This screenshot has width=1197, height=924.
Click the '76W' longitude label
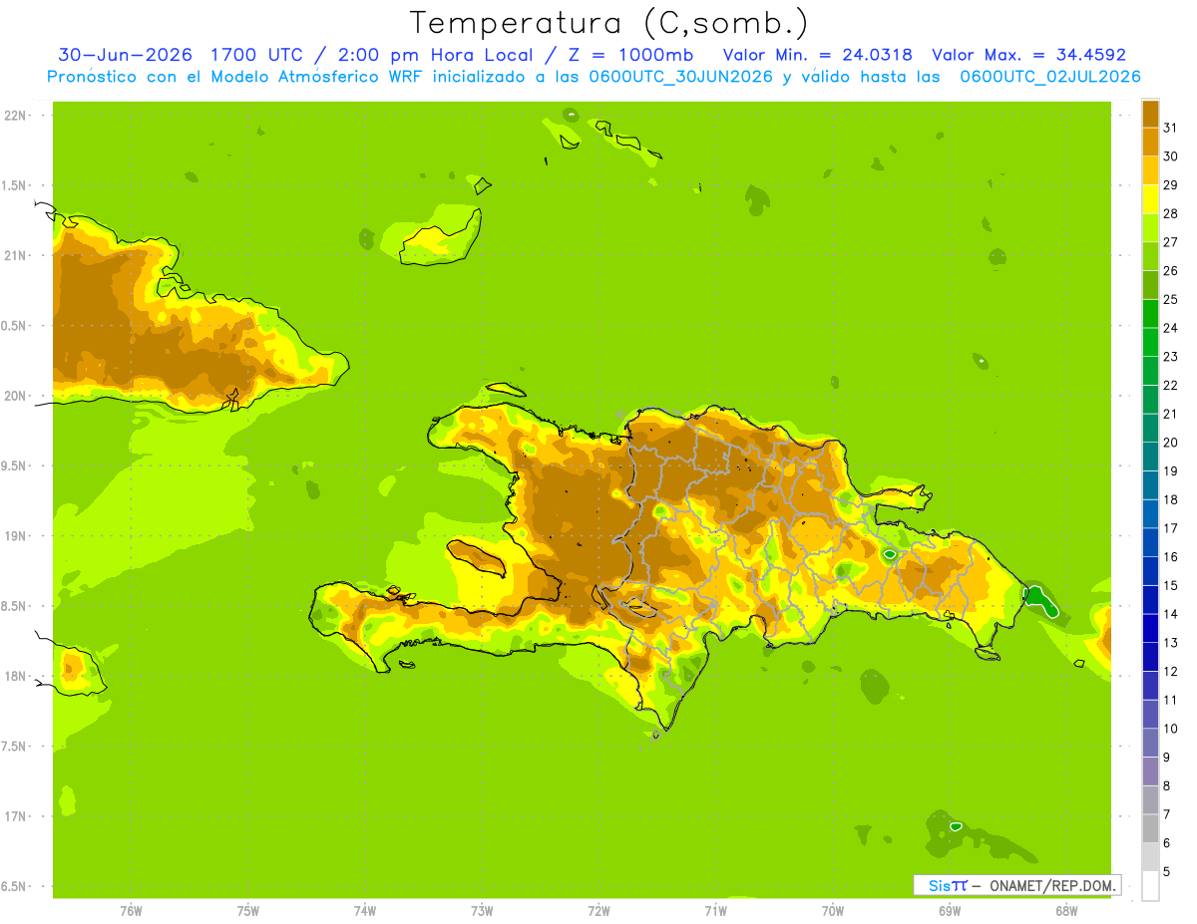coord(131,911)
